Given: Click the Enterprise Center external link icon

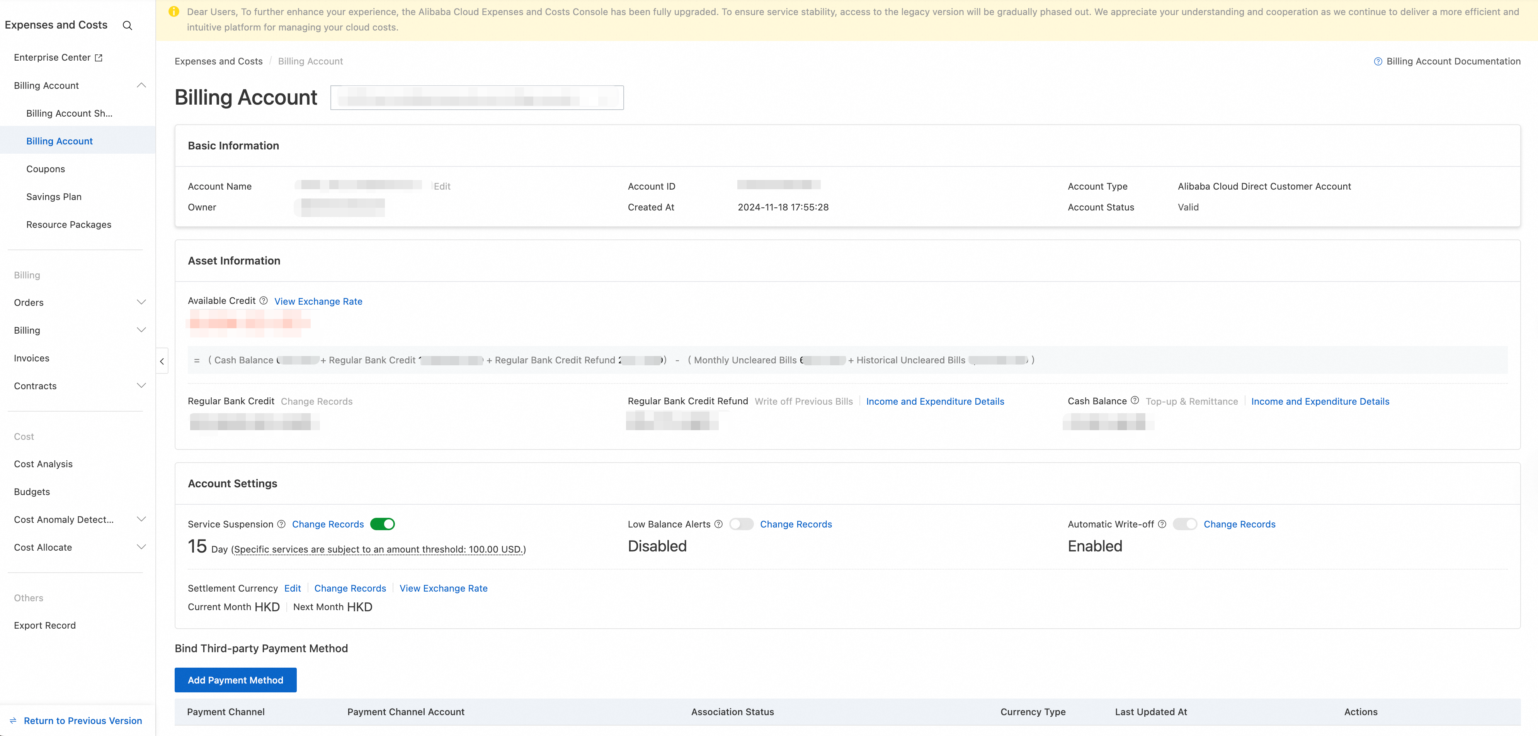Looking at the screenshot, I should [x=99, y=58].
